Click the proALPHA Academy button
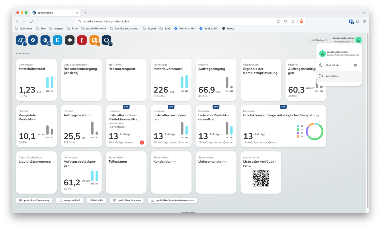The height and width of the screenshot is (229, 381). (126, 200)
